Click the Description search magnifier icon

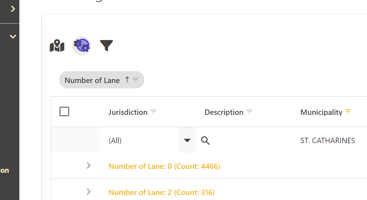[x=205, y=141]
